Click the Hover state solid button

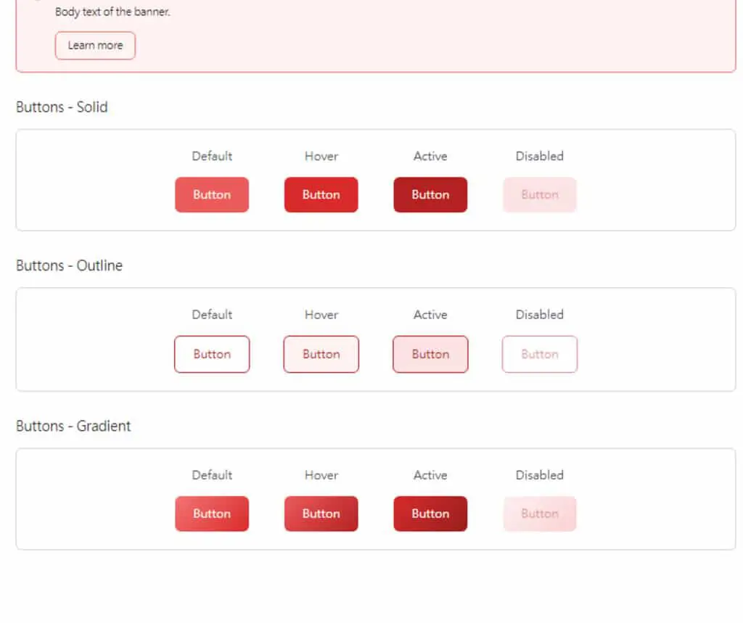(x=321, y=194)
